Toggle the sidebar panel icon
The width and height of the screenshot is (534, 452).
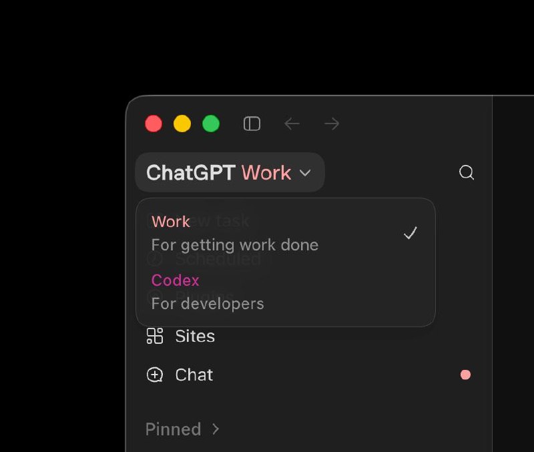coord(252,124)
